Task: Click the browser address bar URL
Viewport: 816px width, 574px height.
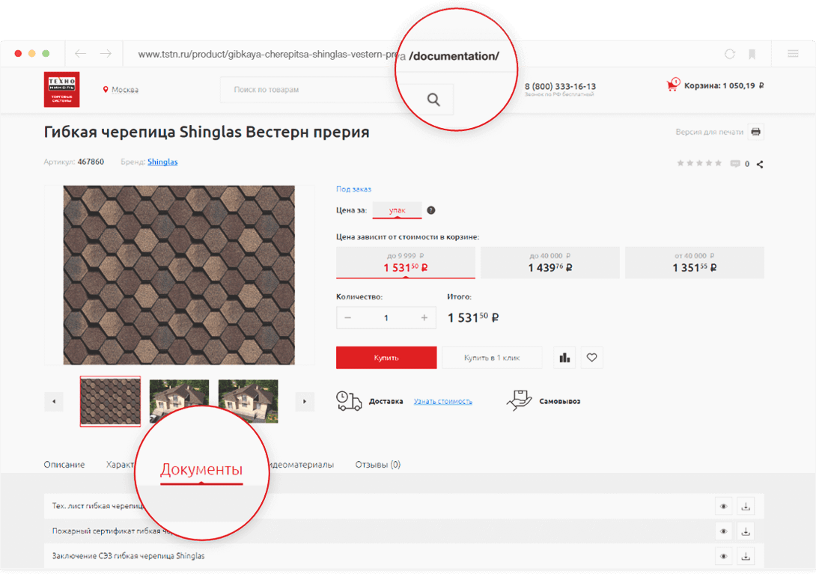Action: pos(318,55)
